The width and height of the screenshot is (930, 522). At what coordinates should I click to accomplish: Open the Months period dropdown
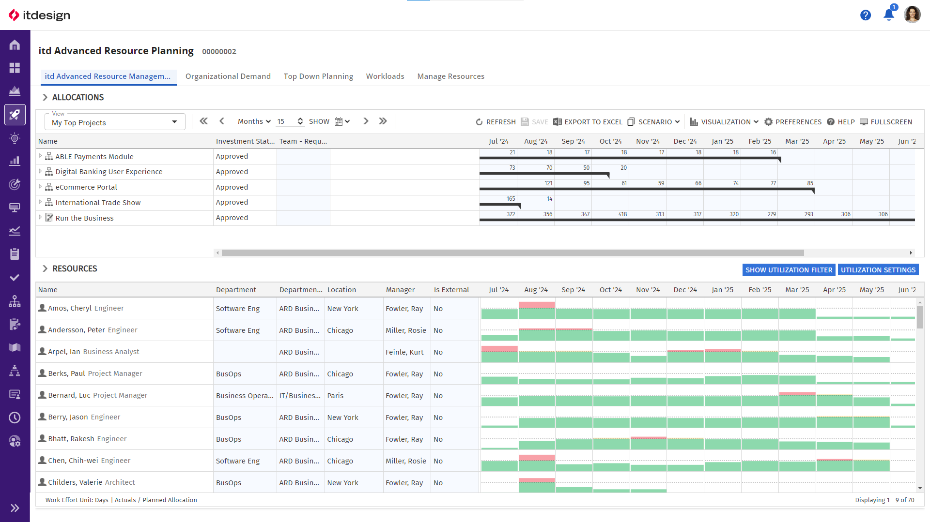coord(254,121)
